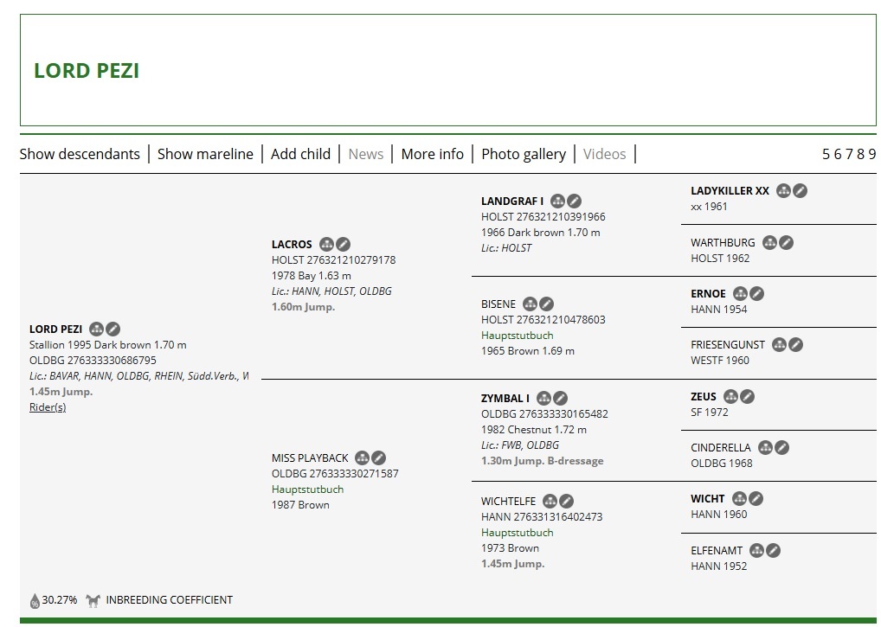Click the pedigree icon beside MISS PLAYBACK
The width and height of the screenshot is (881, 627).
pos(362,458)
